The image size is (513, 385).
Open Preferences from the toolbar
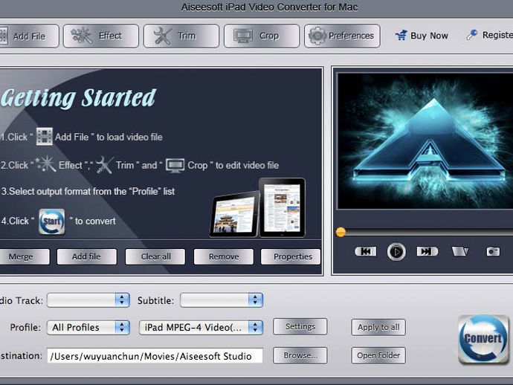pyautogui.click(x=342, y=36)
